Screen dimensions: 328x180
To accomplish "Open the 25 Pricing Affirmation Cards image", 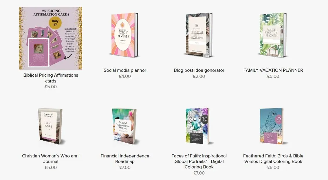I will point(51,38).
